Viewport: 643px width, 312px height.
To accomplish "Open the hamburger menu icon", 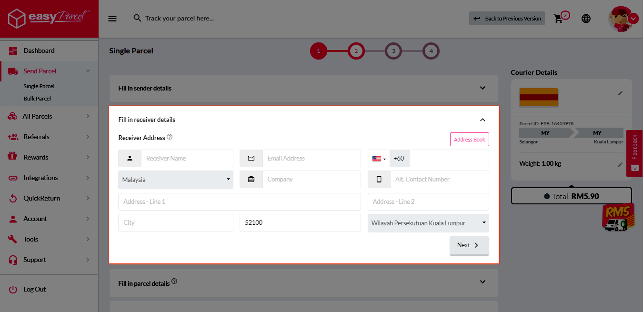I will [112, 19].
